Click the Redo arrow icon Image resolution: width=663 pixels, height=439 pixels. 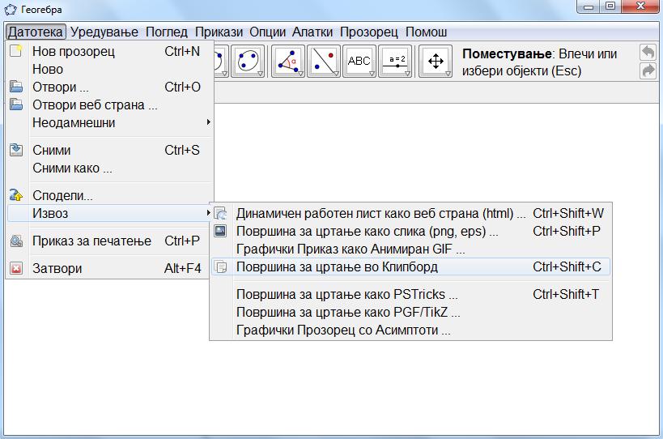(x=648, y=70)
